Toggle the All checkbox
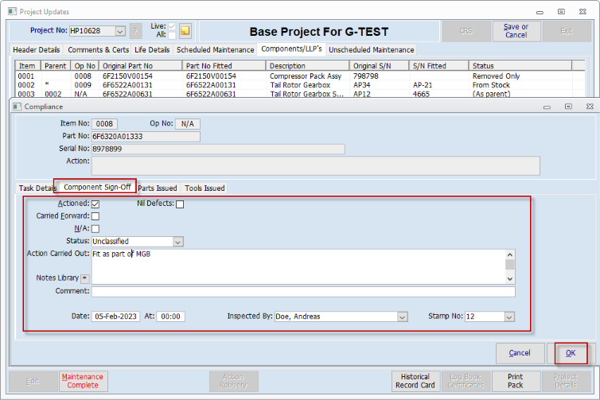 [172, 35]
